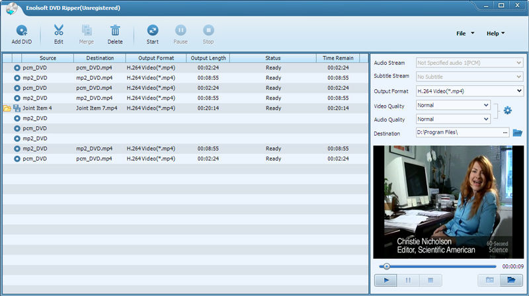Open the Help menu
Viewport: 529px width, 296px height.
pyautogui.click(x=495, y=34)
